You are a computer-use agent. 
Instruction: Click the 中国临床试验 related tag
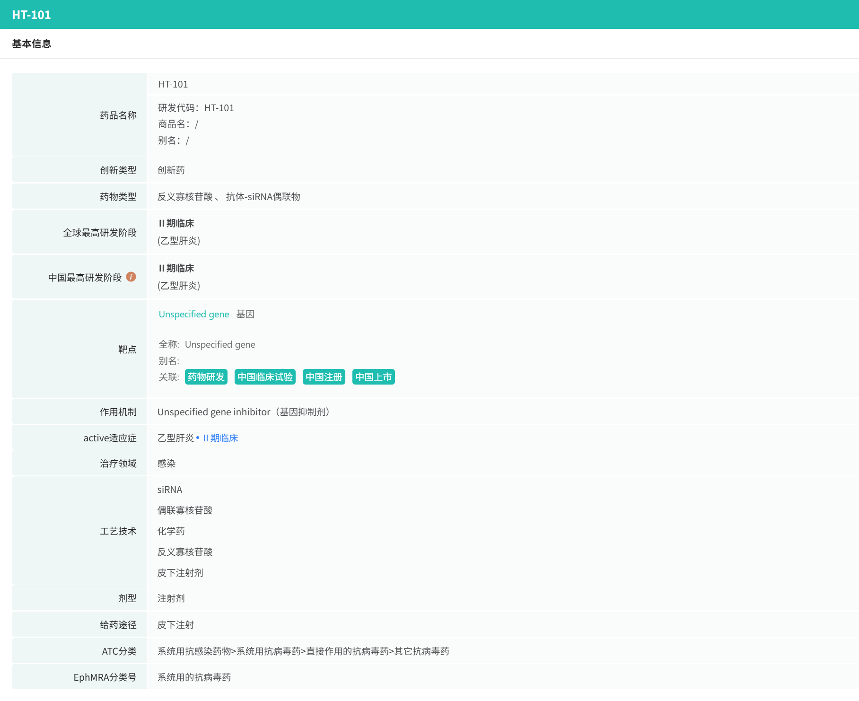pyautogui.click(x=265, y=377)
